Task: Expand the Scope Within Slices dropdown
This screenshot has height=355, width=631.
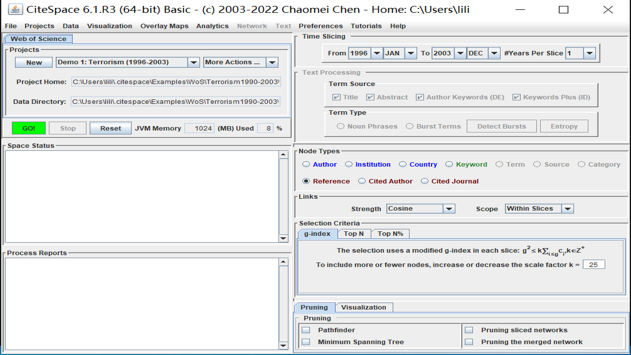Action: [567, 209]
